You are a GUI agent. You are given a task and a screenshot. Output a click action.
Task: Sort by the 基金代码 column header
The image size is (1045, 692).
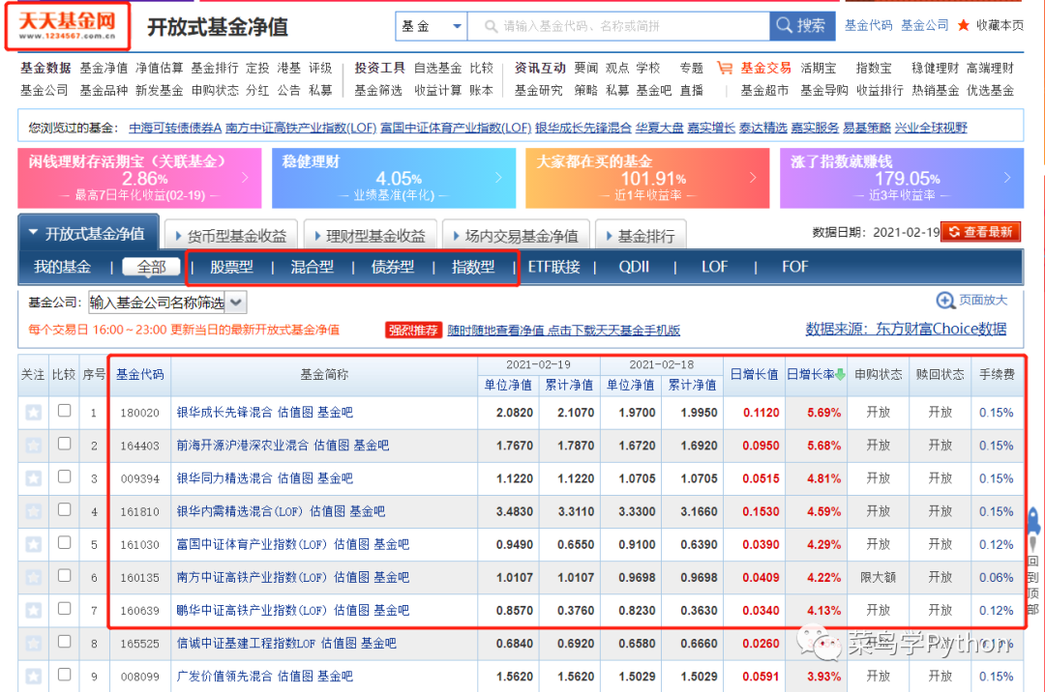(x=140, y=375)
